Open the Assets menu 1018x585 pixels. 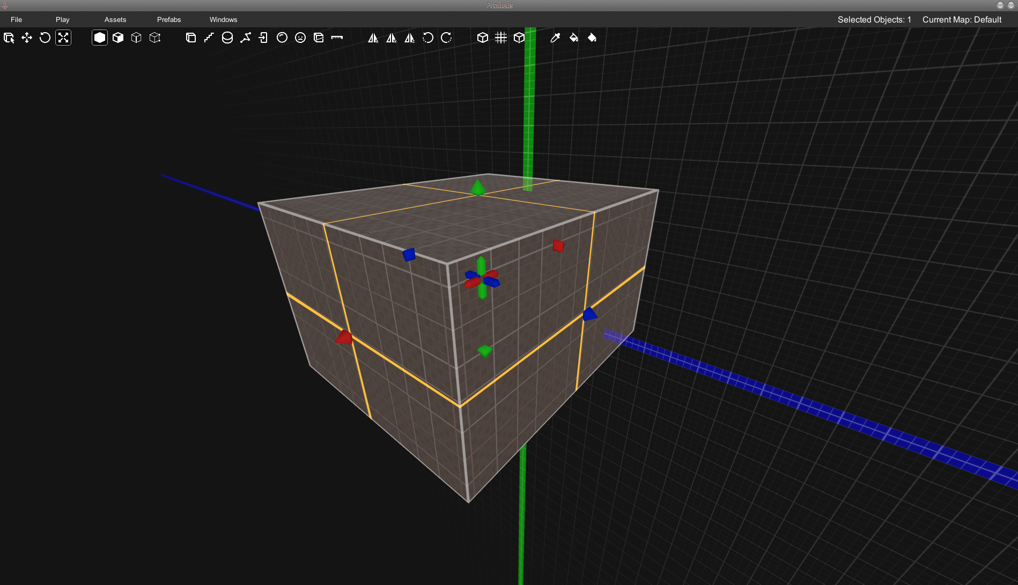pyautogui.click(x=115, y=20)
